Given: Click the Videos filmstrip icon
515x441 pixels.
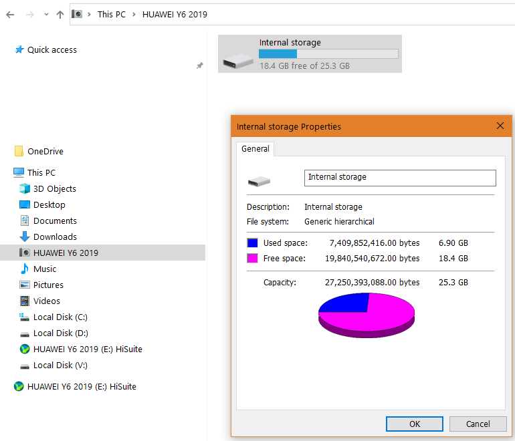Looking at the screenshot, I should click(x=25, y=301).
